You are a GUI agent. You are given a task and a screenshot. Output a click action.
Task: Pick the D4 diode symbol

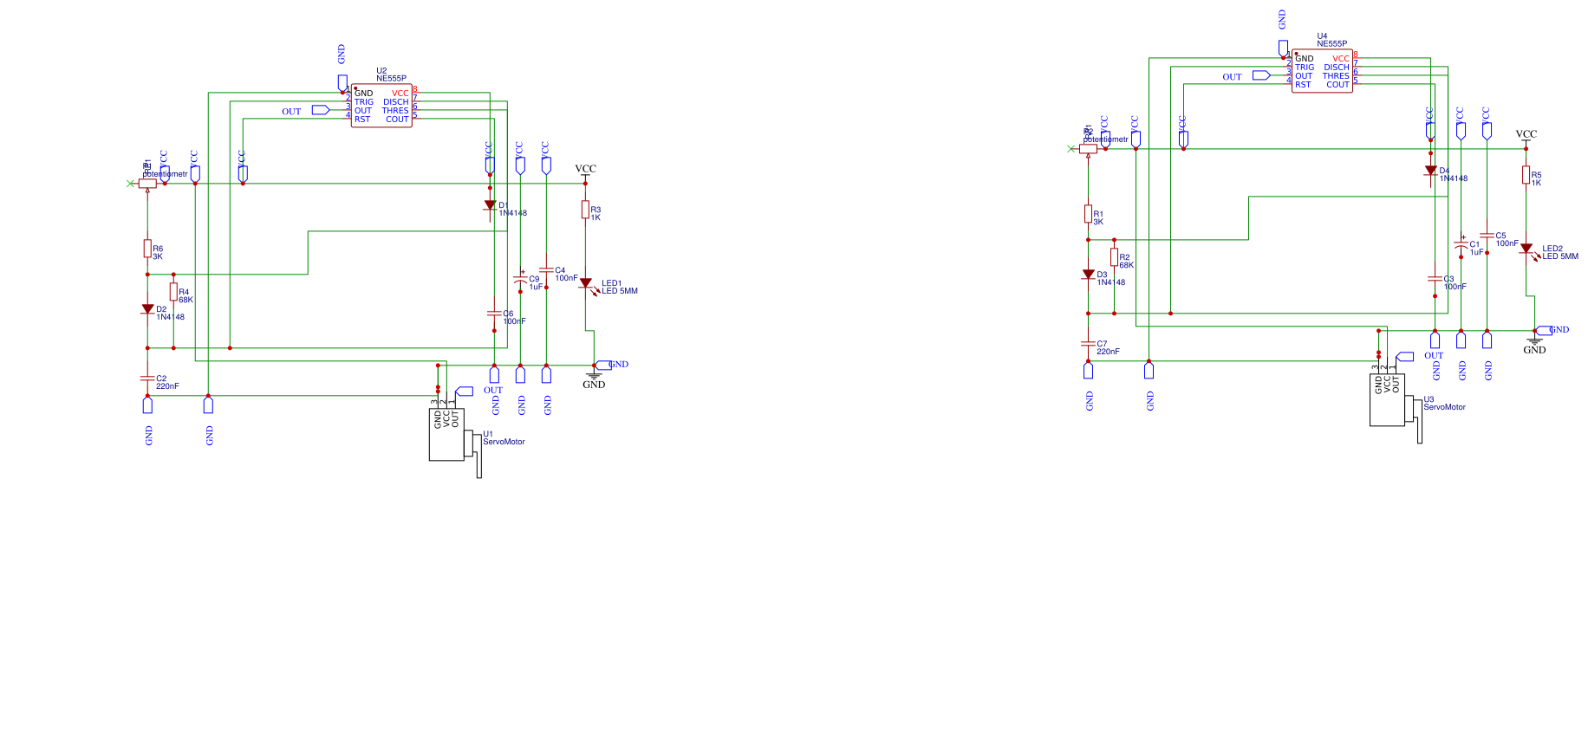1430,171
